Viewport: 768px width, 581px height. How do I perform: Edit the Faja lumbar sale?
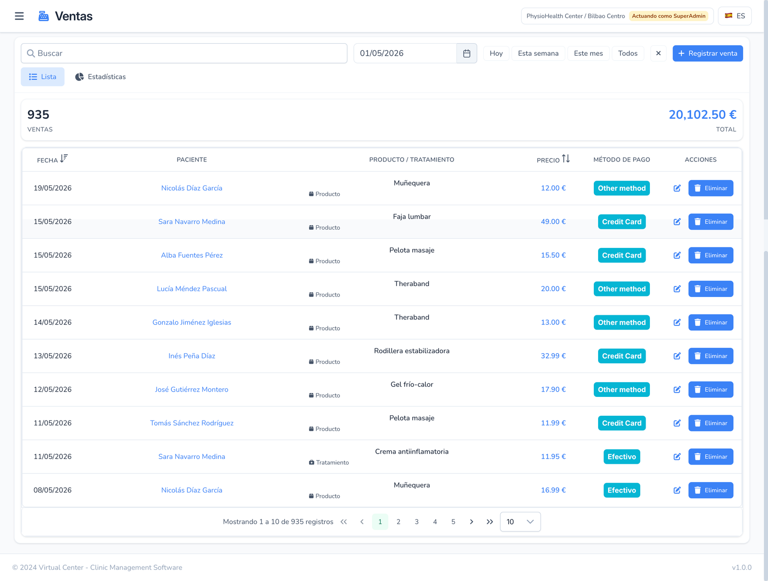click(677, 222)
